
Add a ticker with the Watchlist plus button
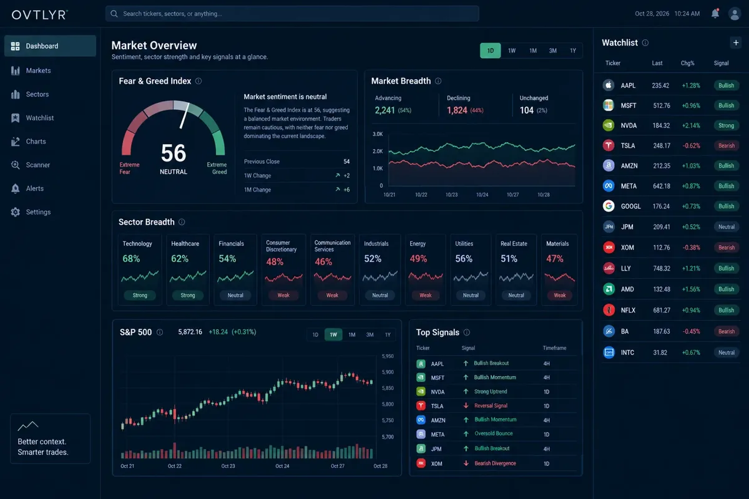pos(735,42)
